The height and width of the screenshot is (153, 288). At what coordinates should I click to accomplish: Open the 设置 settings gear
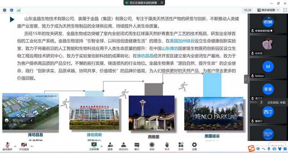[194, 145]
